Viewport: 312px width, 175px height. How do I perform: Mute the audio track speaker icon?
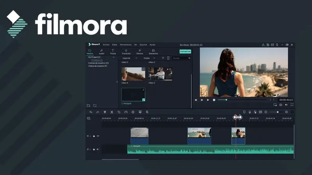pos(97,149)
